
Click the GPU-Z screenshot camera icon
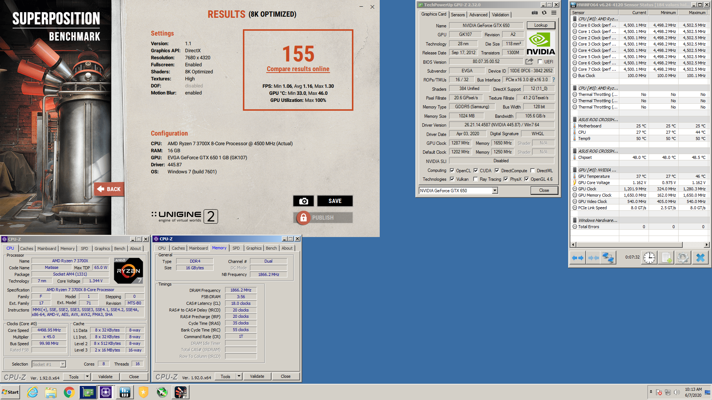tap(534, 13)
